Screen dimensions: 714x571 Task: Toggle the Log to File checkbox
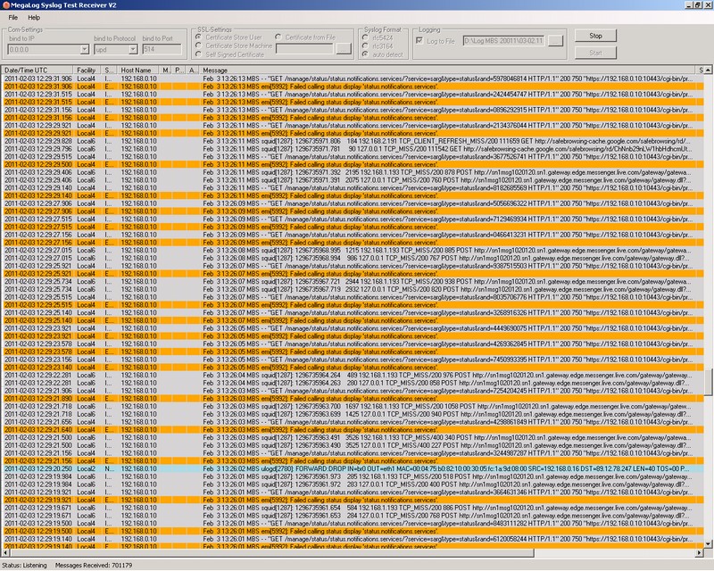[419, 40]
